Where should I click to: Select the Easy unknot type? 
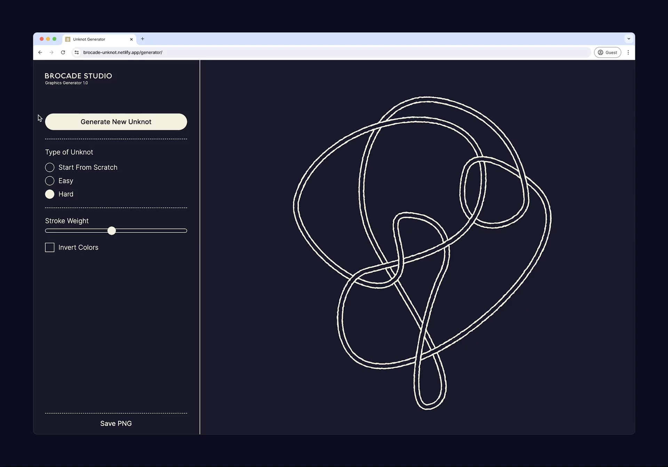pos(50,181)
